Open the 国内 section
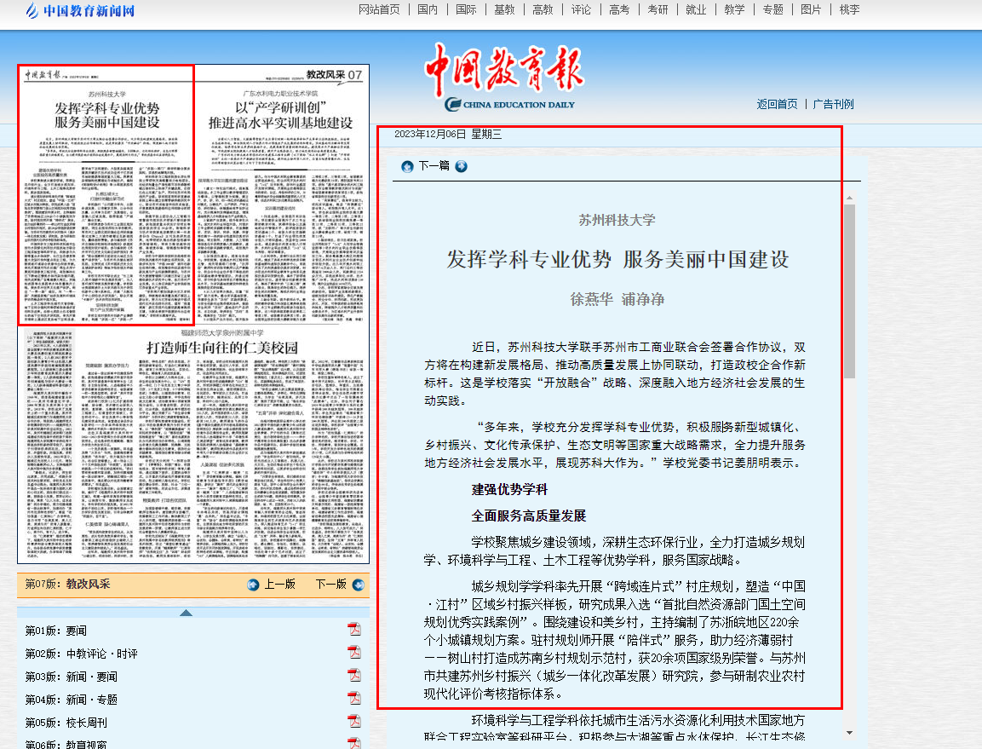Screen dimensions: 982x749 tap(428, 9)
